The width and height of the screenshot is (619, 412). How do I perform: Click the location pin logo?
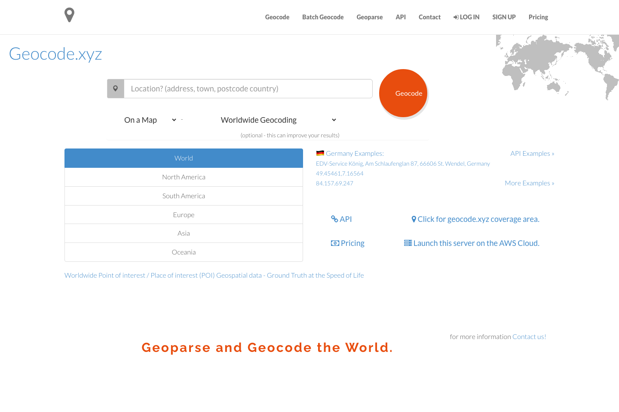tap(69, 14)
